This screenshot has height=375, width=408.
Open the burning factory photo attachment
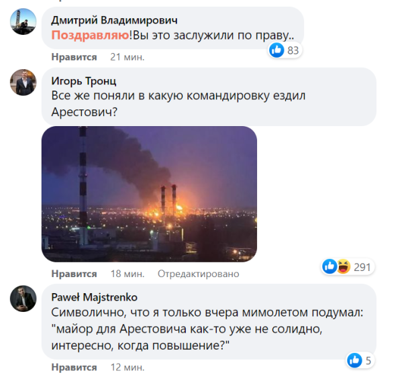point(149,194)
